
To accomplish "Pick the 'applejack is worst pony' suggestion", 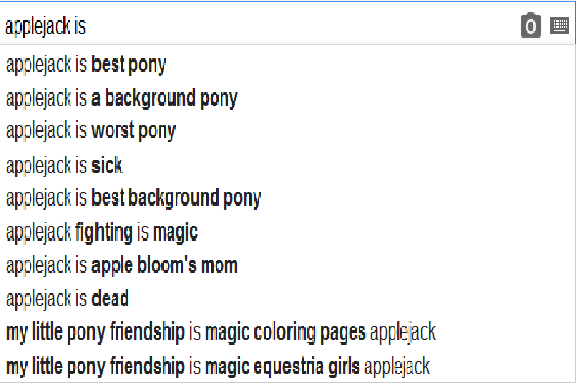I will (91, 130).
